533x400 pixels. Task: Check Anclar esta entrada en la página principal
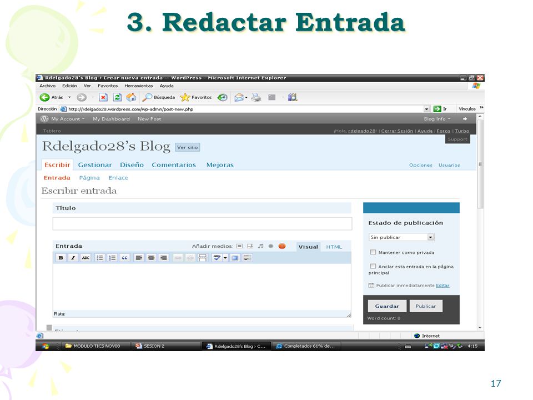coord(373,266)
